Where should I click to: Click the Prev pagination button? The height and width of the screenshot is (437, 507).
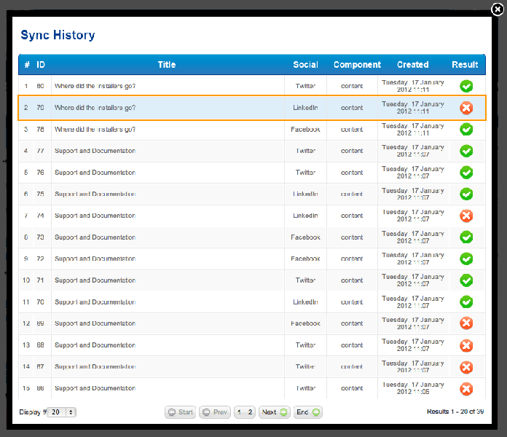coord(214,412)
